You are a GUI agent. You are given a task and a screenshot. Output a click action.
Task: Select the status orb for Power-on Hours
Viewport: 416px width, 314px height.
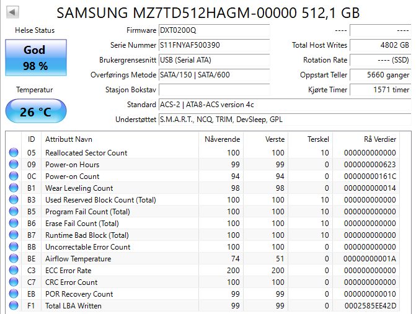(14, 164)
